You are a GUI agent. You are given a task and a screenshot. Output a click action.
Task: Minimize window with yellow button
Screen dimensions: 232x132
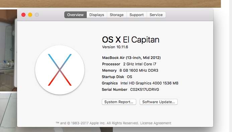pos(30,15)
